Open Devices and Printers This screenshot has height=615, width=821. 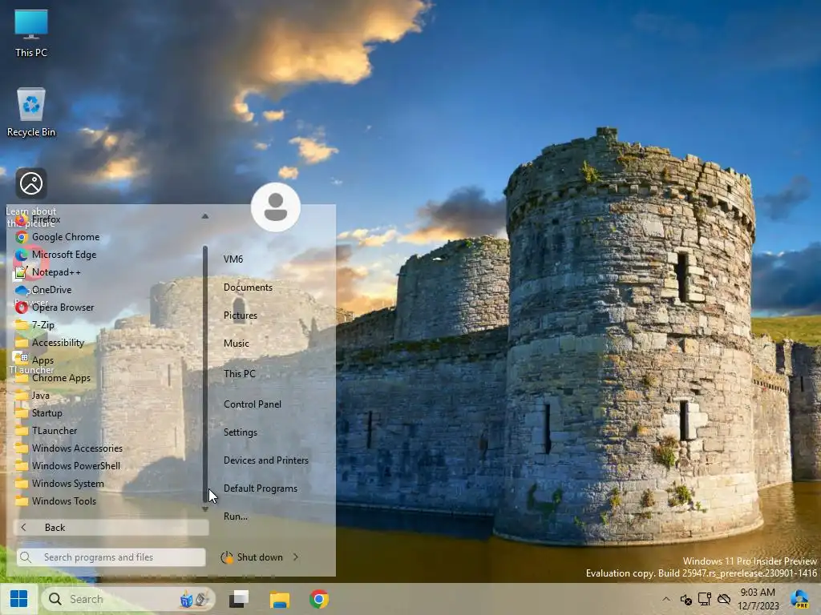[266, 460]
